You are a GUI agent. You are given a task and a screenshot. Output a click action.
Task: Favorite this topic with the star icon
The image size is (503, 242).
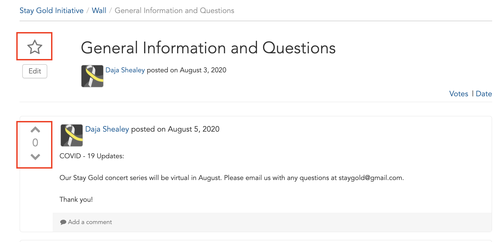[35, 47]
